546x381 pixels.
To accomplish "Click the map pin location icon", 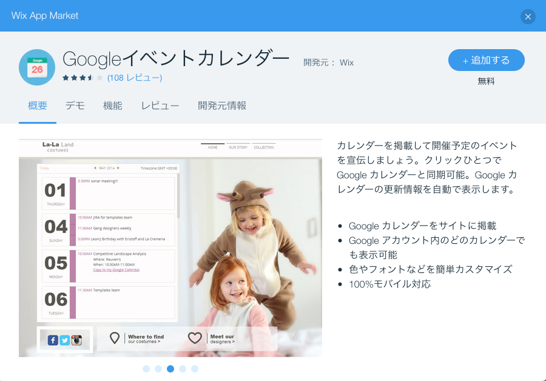I will (115, 338).
